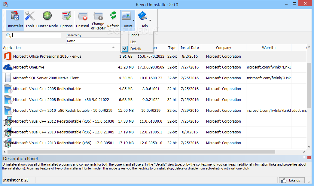The image size is (314, 186).
Task: Click the vertical scrollbar down arrow
Action: pyautogui.click(x=309, y=147)
